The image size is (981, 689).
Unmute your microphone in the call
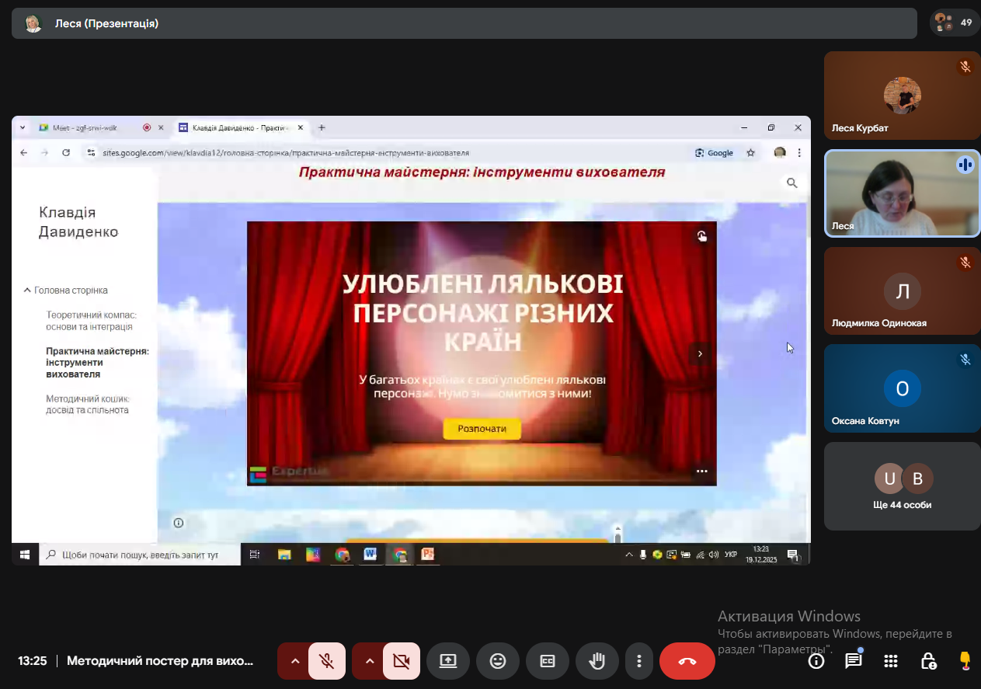pyautogui.click(x=327, y=661)
